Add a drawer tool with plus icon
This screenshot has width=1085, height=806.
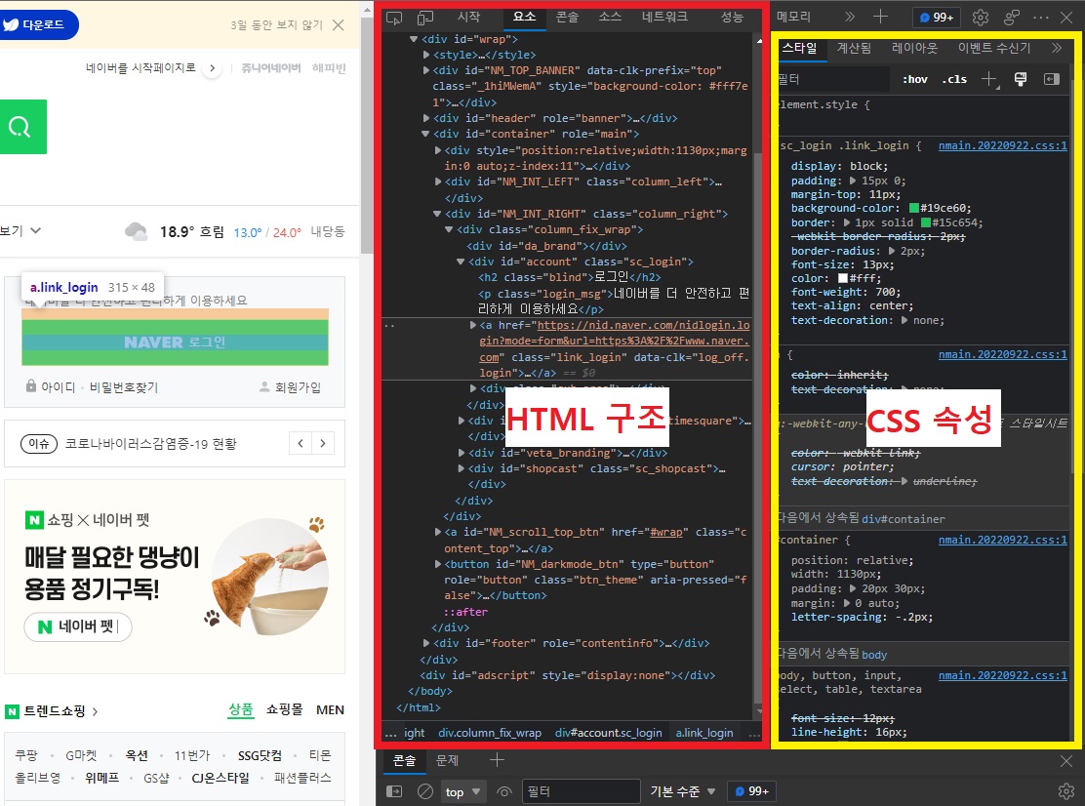(x=497, y=760)
